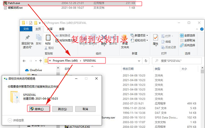Click 粘贴快捷方式 in the ribbon
This screenshot has width=205, height=128.
tap(65, 41)
